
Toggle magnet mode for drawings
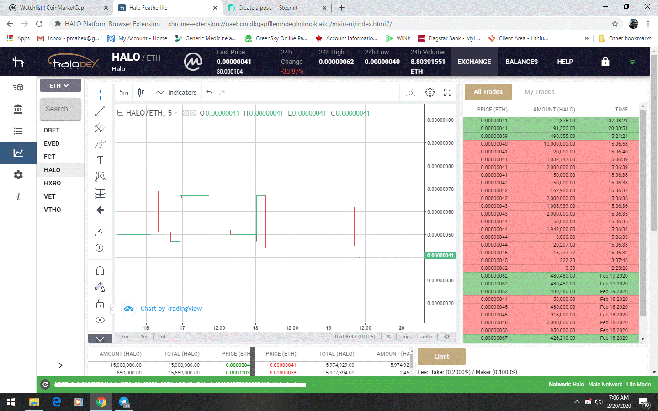pyautogui.click(x=100, y=271)
